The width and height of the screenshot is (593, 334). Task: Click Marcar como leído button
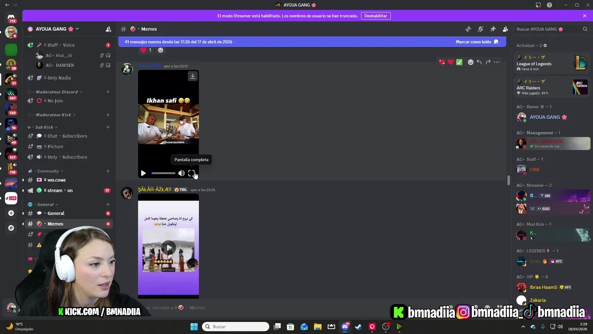click(477, 42)
